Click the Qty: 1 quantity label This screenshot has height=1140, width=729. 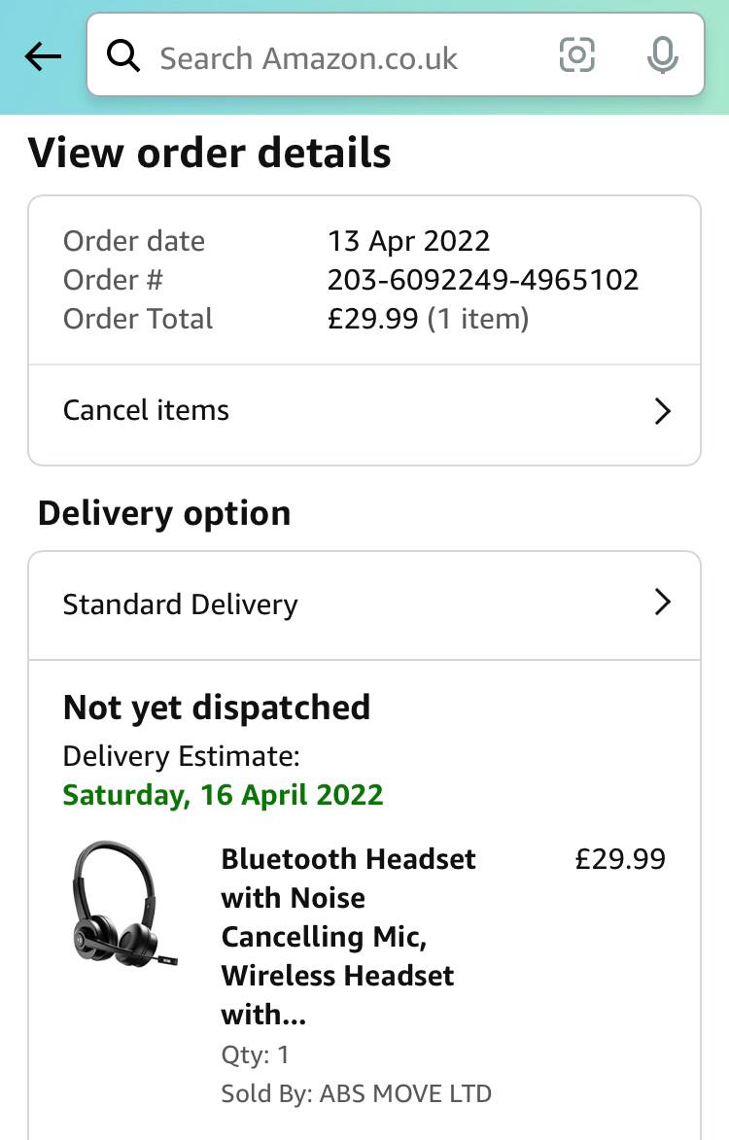(x=255, y=1054)
